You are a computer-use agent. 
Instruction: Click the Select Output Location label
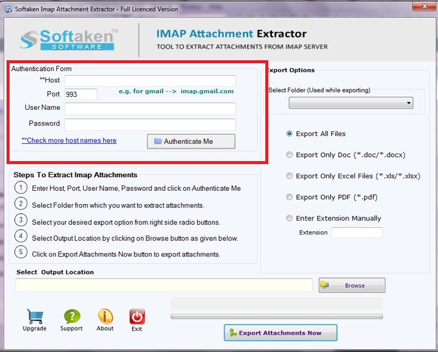(x=55, y=272)
